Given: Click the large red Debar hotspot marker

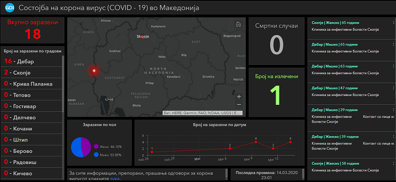Looking at the screenshot, I should click(x=94, y=70).
